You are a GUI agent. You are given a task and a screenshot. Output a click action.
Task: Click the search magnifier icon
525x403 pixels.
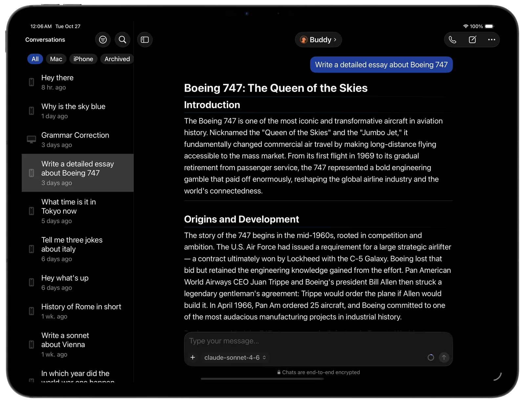click(122, 40)
